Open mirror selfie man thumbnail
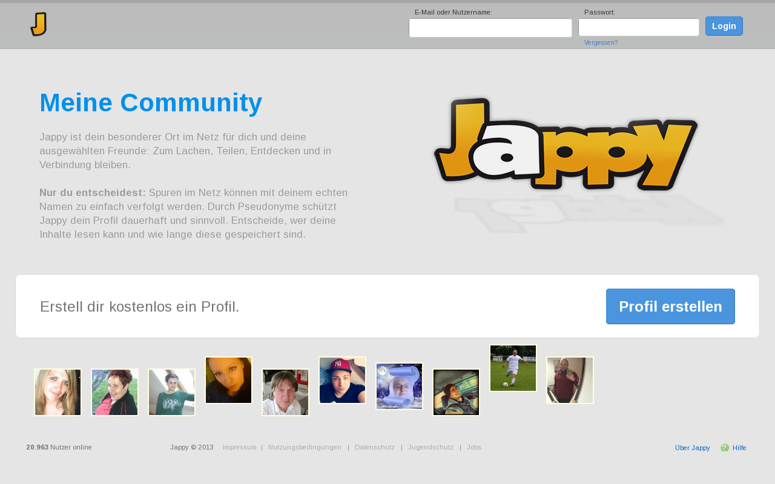 (570, 380)
